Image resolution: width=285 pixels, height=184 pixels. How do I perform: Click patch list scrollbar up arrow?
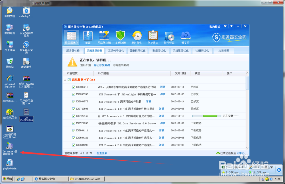247,73
